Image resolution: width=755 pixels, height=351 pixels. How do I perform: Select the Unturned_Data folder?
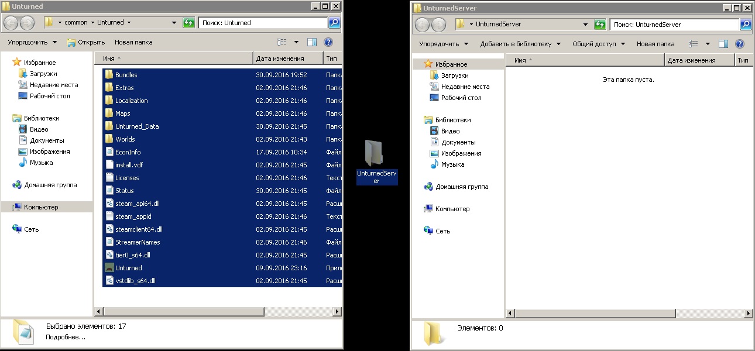click(222, 126)
